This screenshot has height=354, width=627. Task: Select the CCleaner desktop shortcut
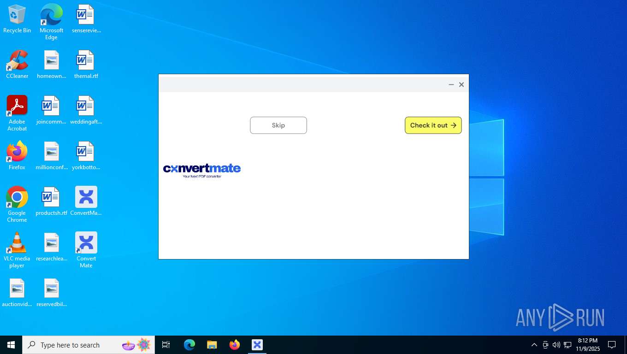click(x=17, y=65)
